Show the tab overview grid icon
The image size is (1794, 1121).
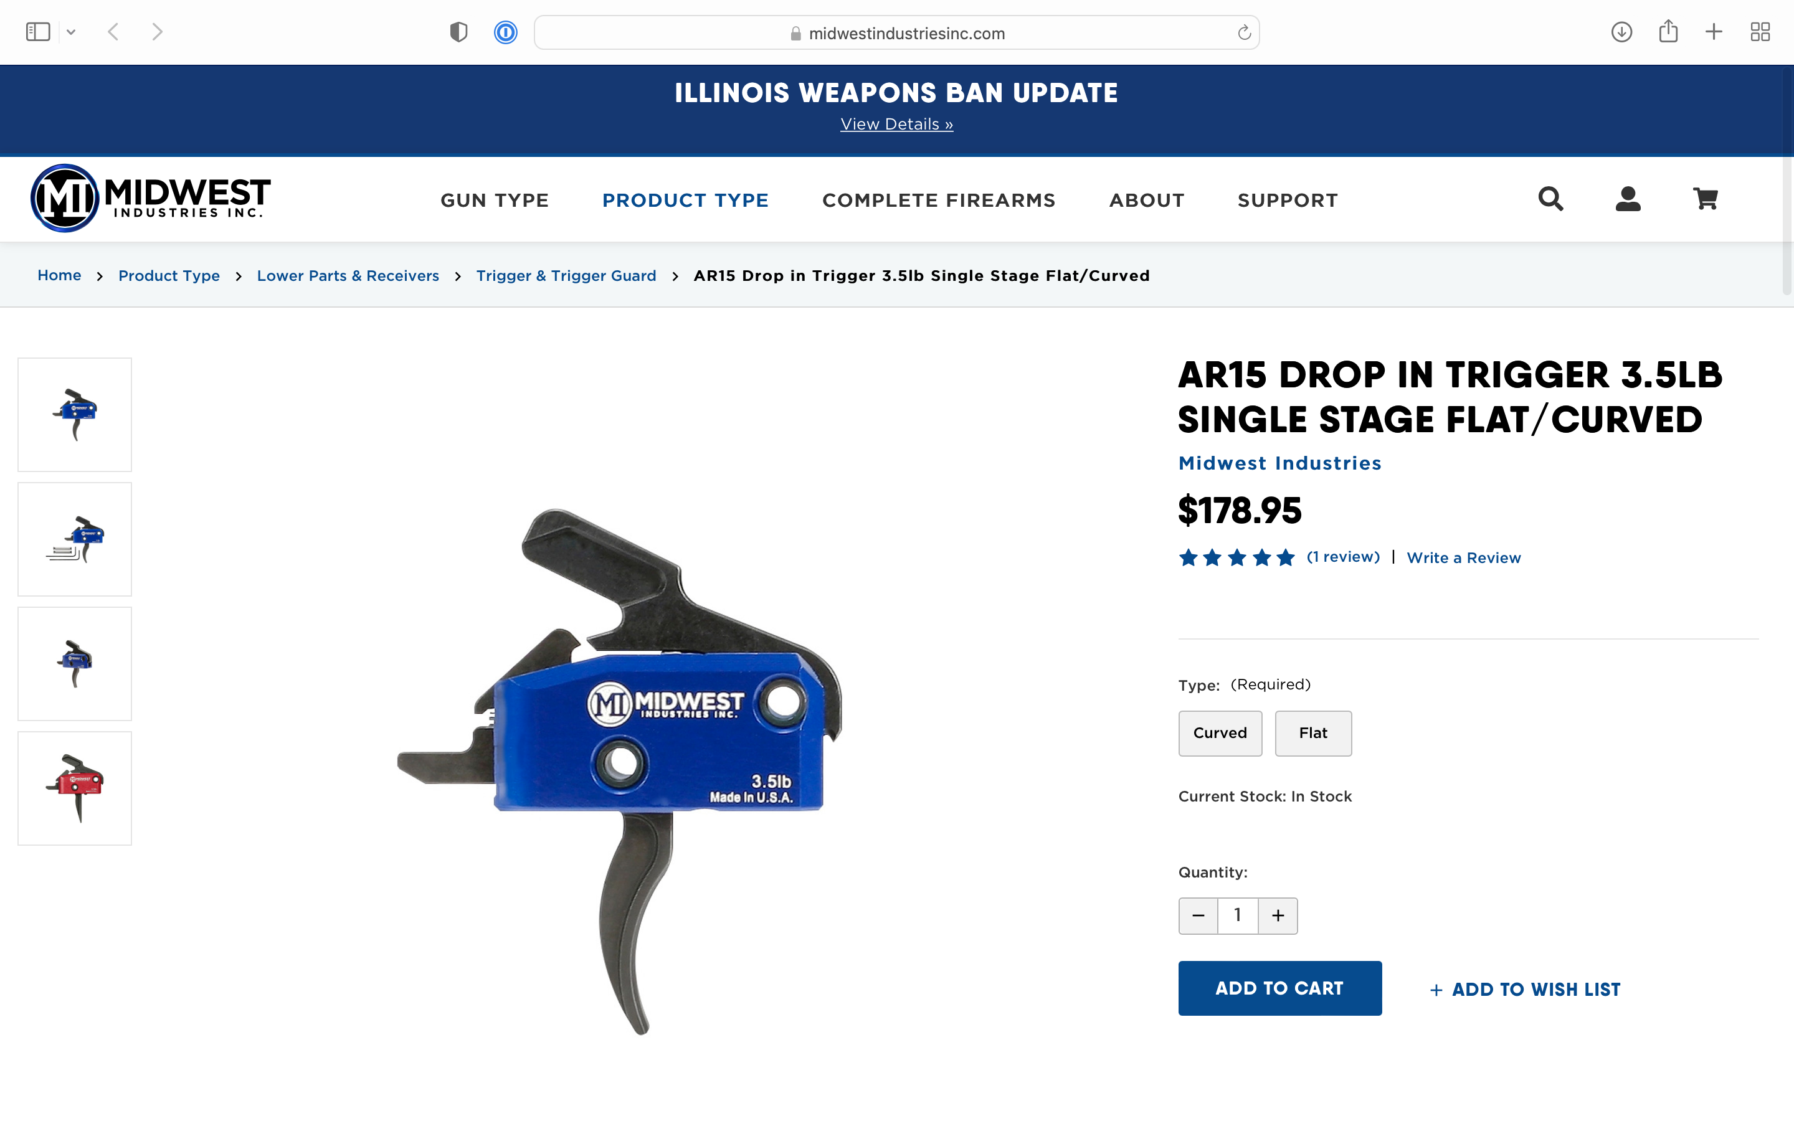pyautogui.click(x=1760, y=32)
